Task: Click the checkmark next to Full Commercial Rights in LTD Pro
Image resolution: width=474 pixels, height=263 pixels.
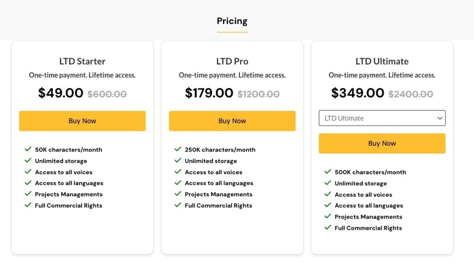Action: coord(177,205)
